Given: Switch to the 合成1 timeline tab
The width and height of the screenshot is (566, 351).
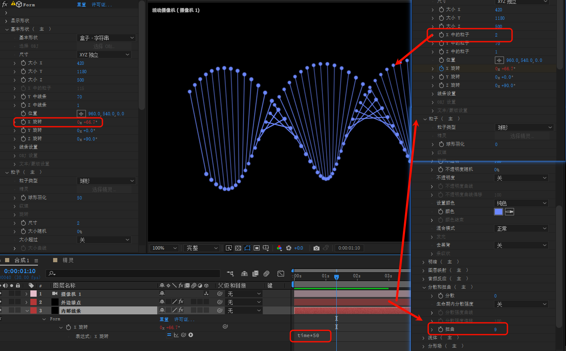Looking at the screenshot, I should [22, 260].
